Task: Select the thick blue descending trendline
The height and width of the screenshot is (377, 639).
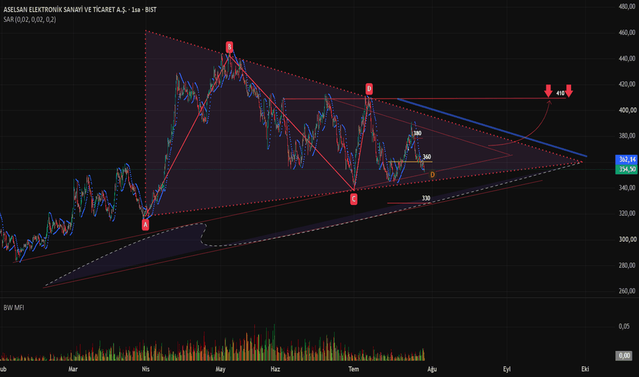Action: [492, 127]
